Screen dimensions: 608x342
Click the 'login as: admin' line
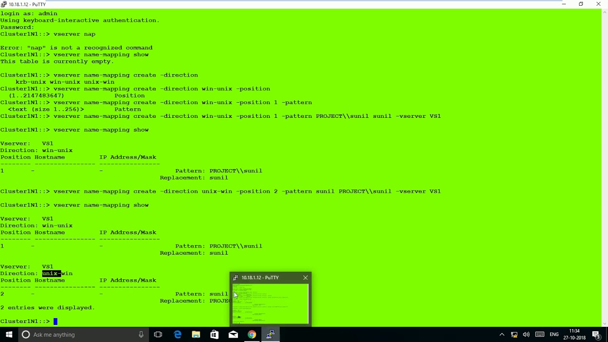coord(29,13)
